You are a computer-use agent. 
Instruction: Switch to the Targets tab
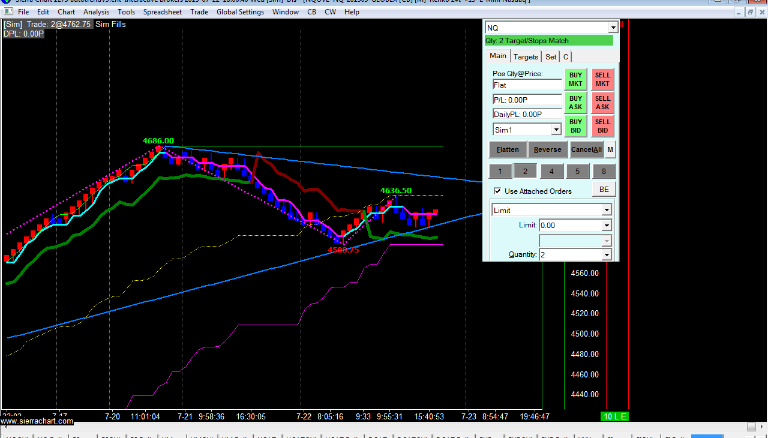pos(526,56)
